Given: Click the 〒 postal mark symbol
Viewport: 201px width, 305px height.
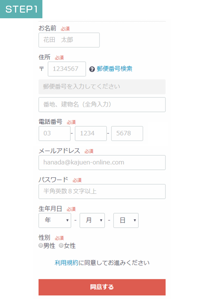Looking at the screenshot, I should click(x=41, y=69).
